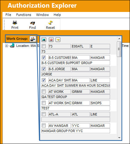Open Find with the binoculars icon

(x=32, y=23)
